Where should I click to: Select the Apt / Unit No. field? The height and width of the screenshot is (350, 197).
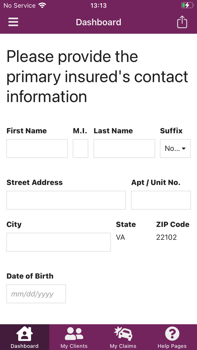[x=161, y=200]
